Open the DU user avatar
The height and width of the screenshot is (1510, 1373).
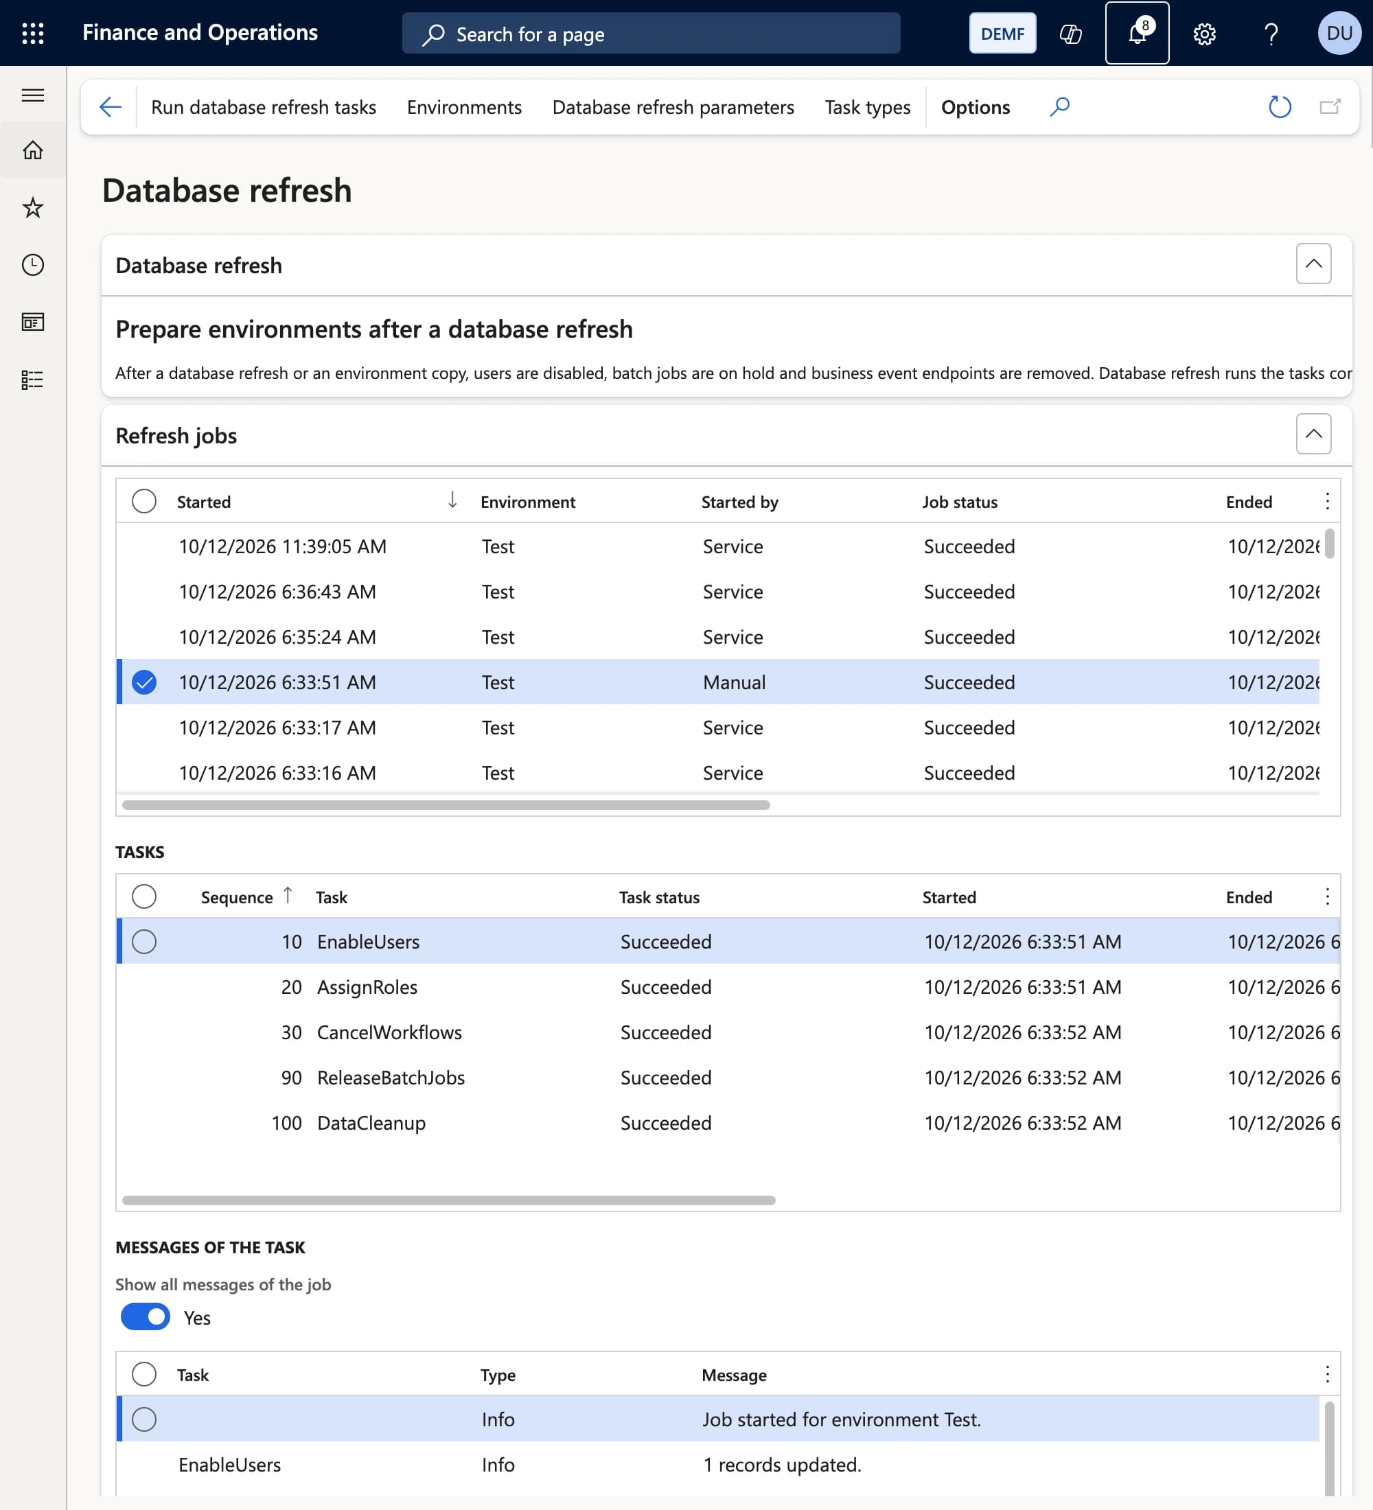click(1339, 33)
